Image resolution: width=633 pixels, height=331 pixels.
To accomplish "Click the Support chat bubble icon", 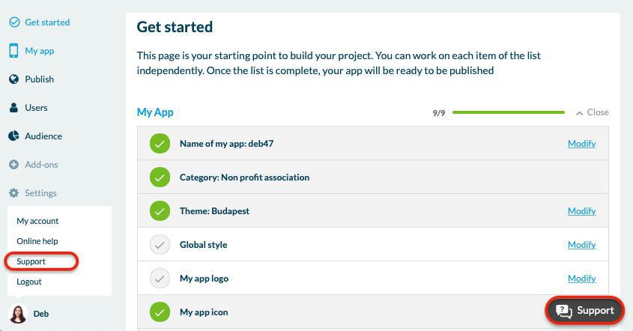I will (564, 311).
